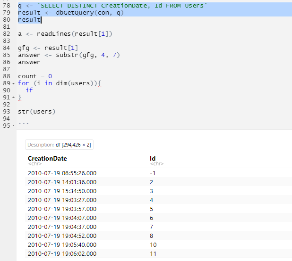Click the chunk end fold arrow at line 95
Image resolution: width=292 pixels, height=261 pixels.
pyautogui.click(x=13, y=126)
